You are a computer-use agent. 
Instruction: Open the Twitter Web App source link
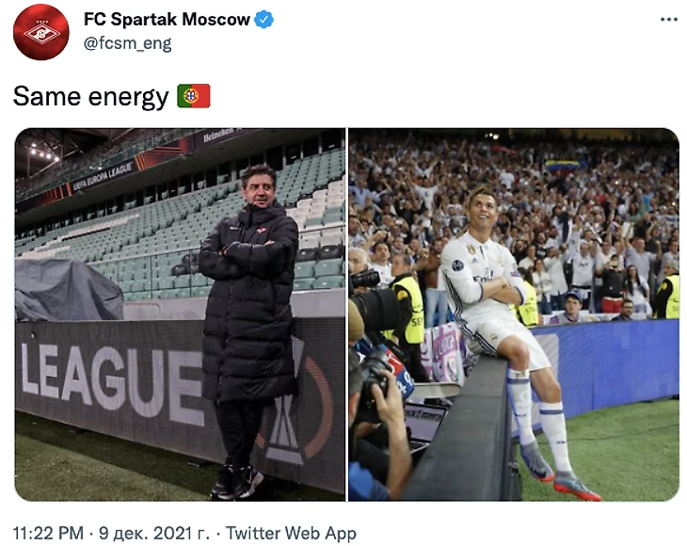pos(291,534)
